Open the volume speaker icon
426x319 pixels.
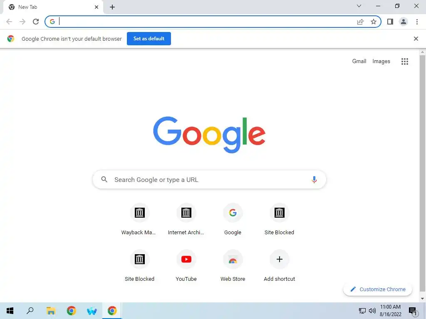click(372, 311)
